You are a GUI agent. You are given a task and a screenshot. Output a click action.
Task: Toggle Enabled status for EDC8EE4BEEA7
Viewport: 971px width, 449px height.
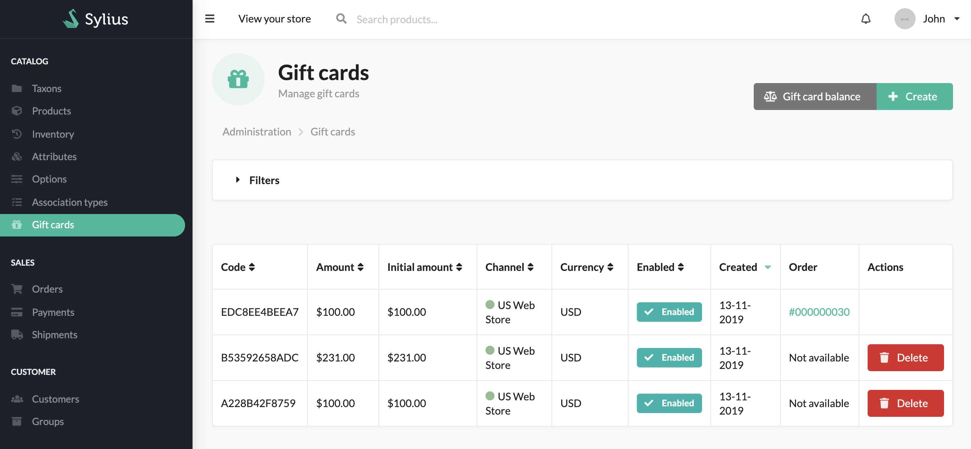[x=669, y=312]
